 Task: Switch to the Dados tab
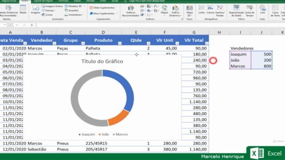77,1
